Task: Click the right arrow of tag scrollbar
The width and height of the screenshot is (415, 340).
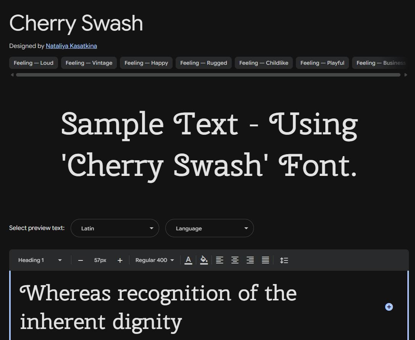Action: (x=406, y=75)
